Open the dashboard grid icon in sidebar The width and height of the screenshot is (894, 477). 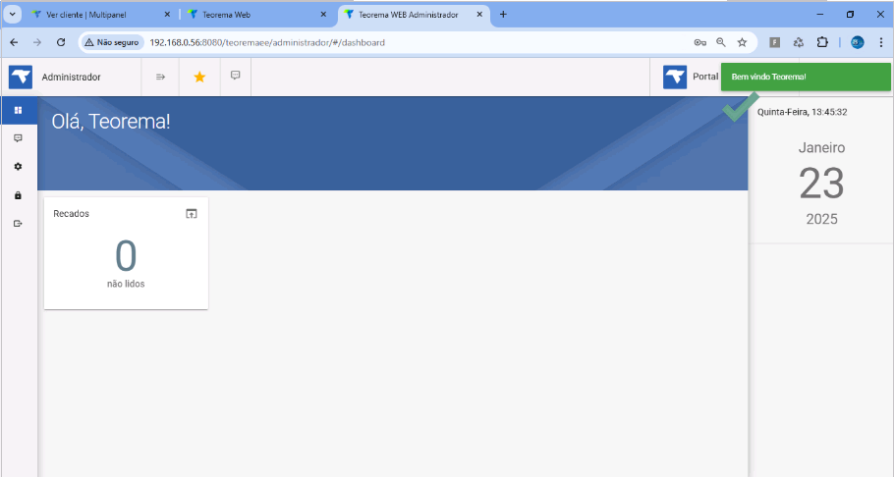click(x=19, y=110)
